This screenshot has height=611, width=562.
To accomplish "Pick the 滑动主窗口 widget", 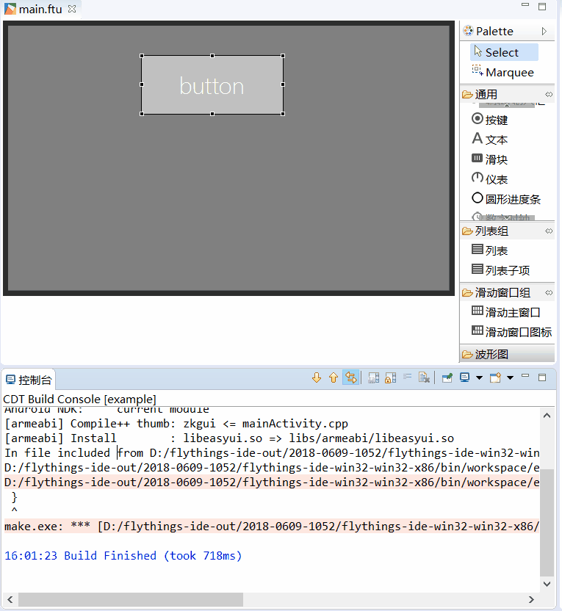I will pos(506,312).
